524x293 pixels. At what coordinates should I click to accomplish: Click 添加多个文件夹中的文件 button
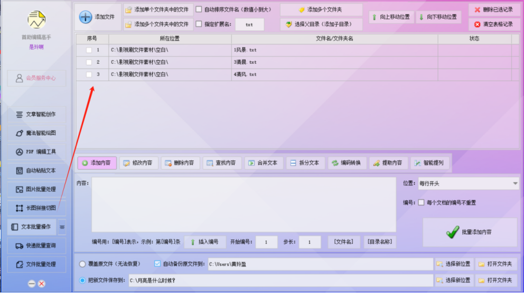[158, 24]
